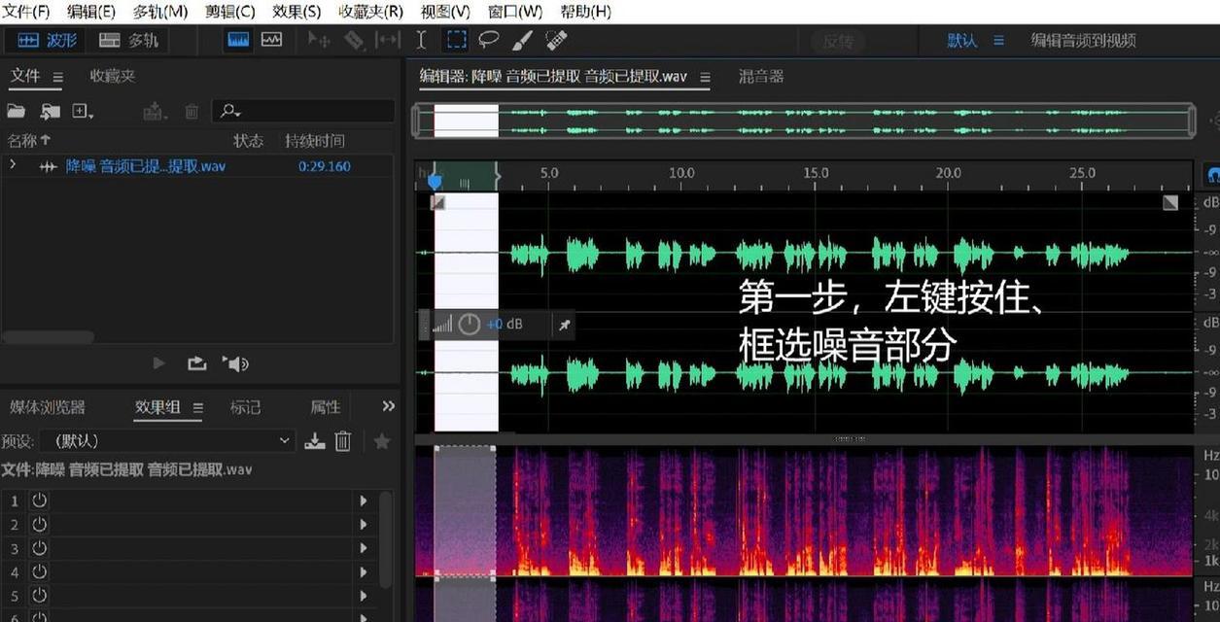
Task: Toggle power for effect slot 3
Action: 39,548
